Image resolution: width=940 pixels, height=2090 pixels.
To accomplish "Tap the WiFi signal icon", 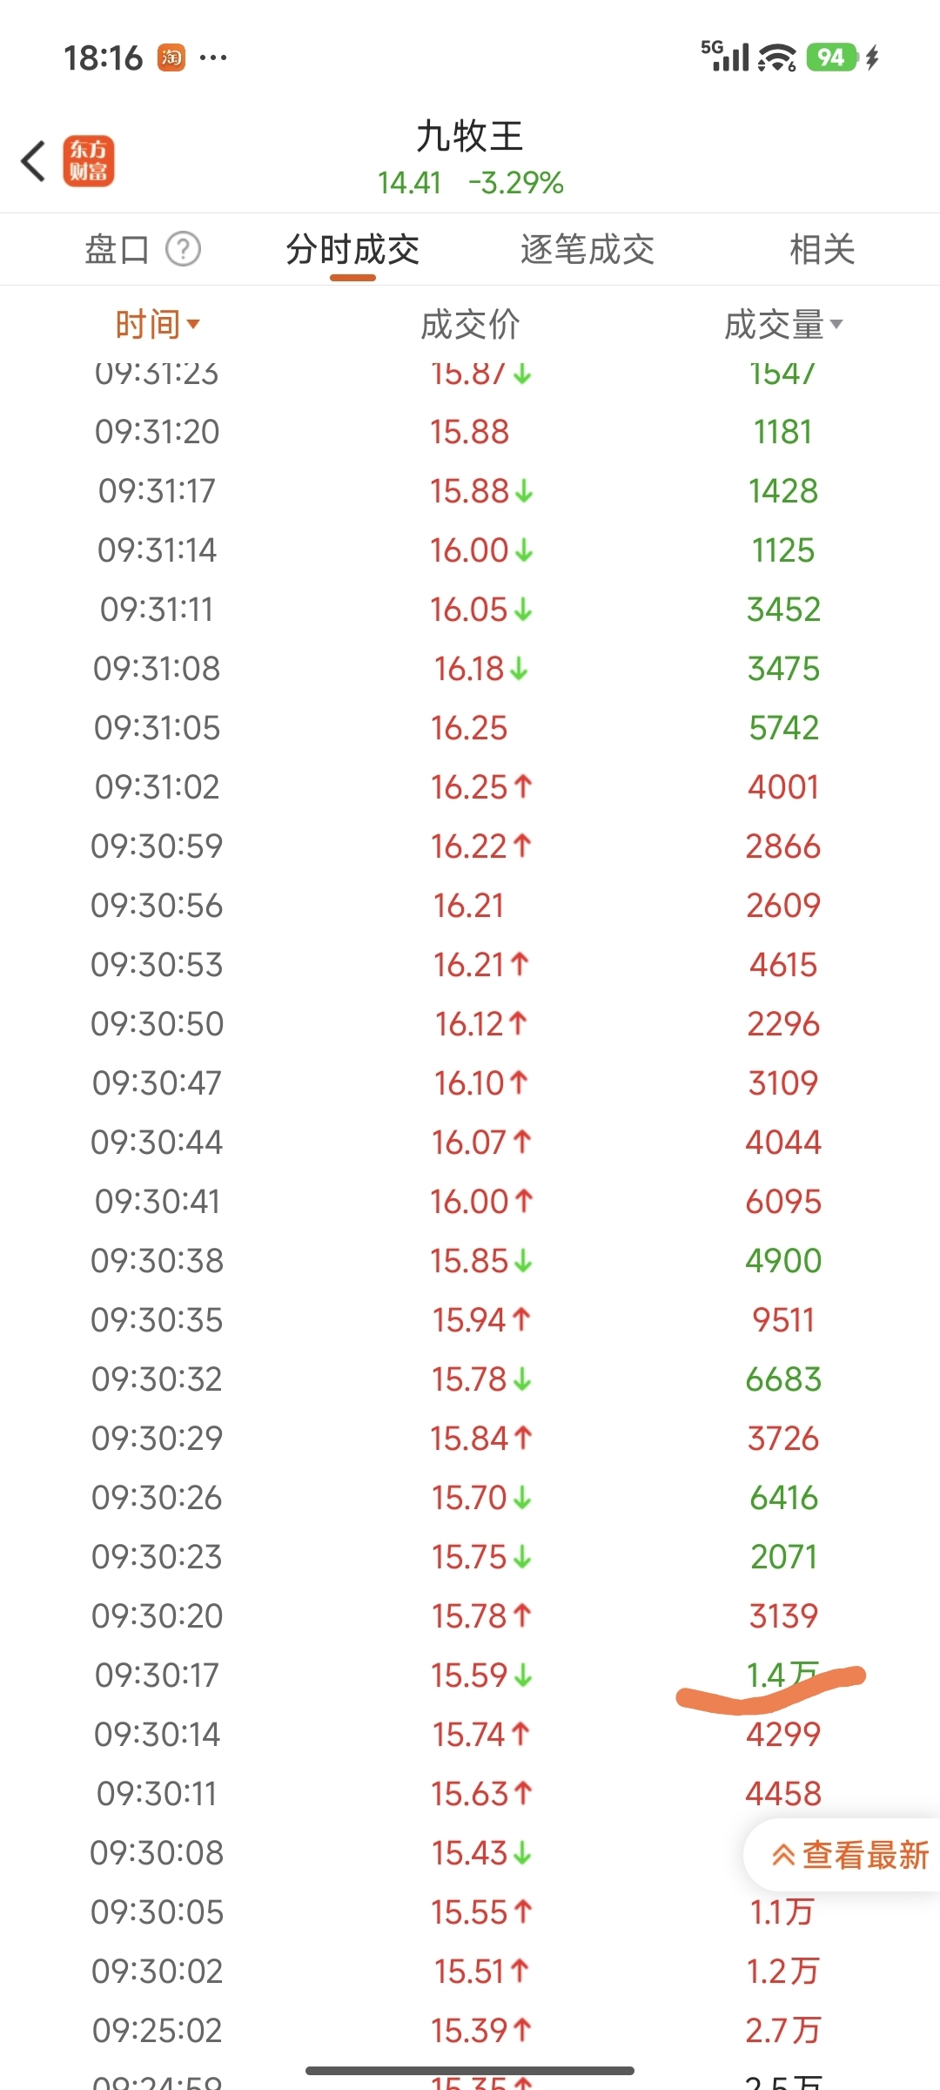I will pyautogui.click(x=776, y=57).
